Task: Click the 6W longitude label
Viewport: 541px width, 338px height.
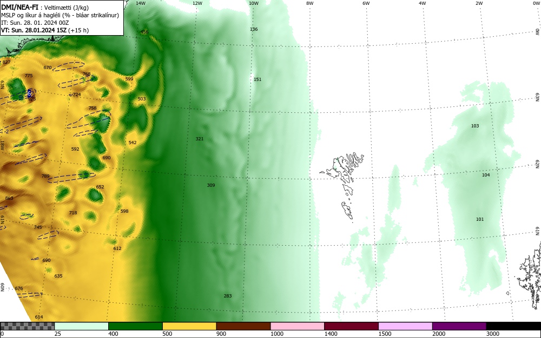Action: pyautogui.click(x=366, y=3)
